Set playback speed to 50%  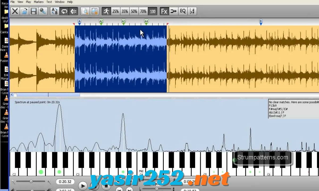(134, 11)
